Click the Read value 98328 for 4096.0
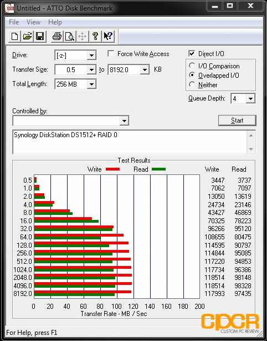The width and height of the screenshot is (267, 341). coord(243,286)
